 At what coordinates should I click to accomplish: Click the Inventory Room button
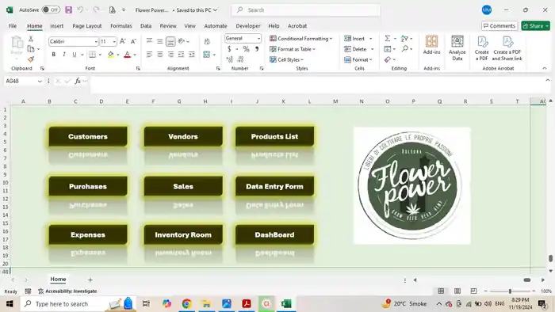[x=183, y=234]
